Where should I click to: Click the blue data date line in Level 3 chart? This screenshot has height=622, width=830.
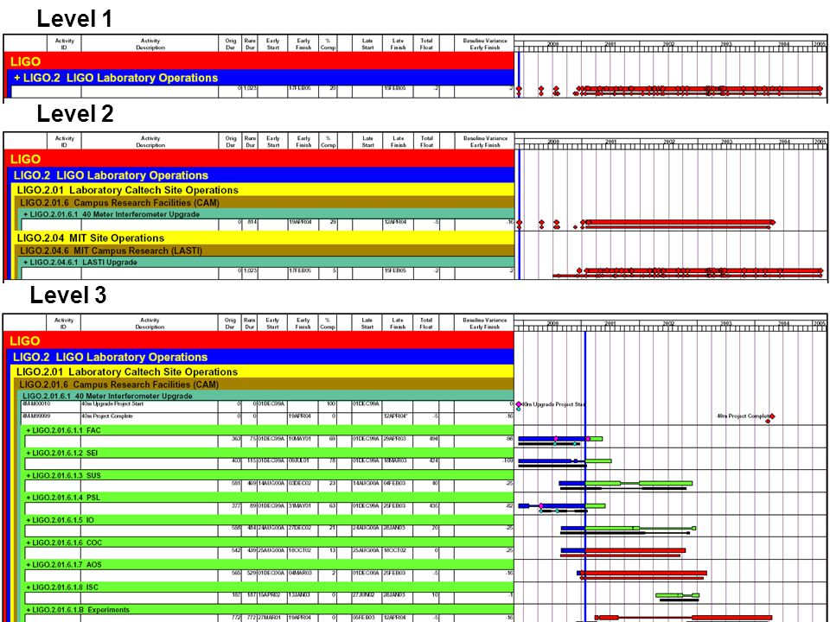(585, 476)
